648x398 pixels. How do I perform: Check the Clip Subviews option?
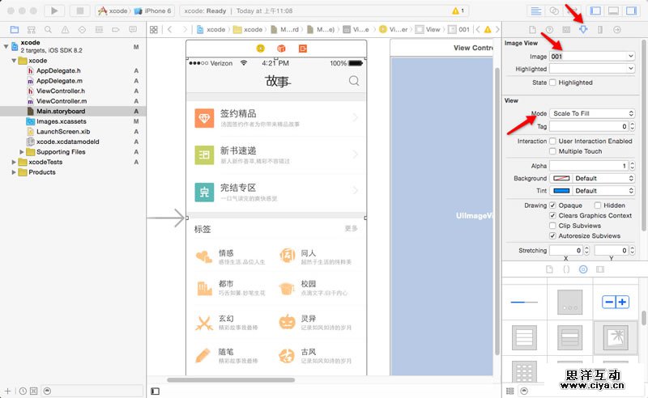point(552,226)
